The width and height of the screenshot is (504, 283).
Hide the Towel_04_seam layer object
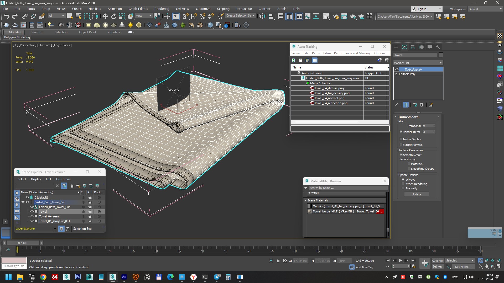[x=32, y=216]
